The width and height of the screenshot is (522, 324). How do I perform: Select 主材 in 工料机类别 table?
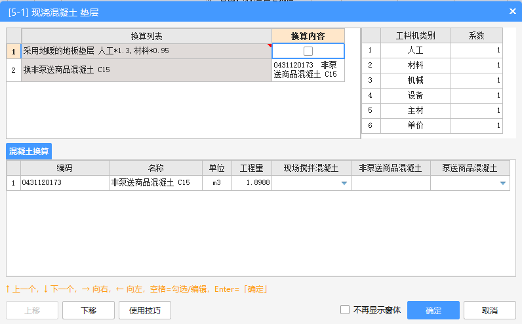[416, 111]
